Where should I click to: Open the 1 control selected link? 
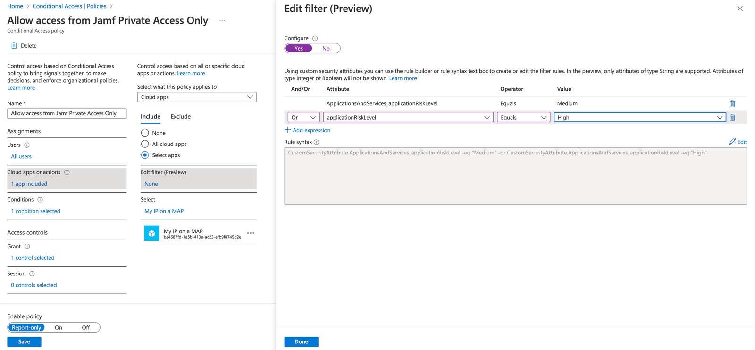pyautogui.click(x=33, y=258)
